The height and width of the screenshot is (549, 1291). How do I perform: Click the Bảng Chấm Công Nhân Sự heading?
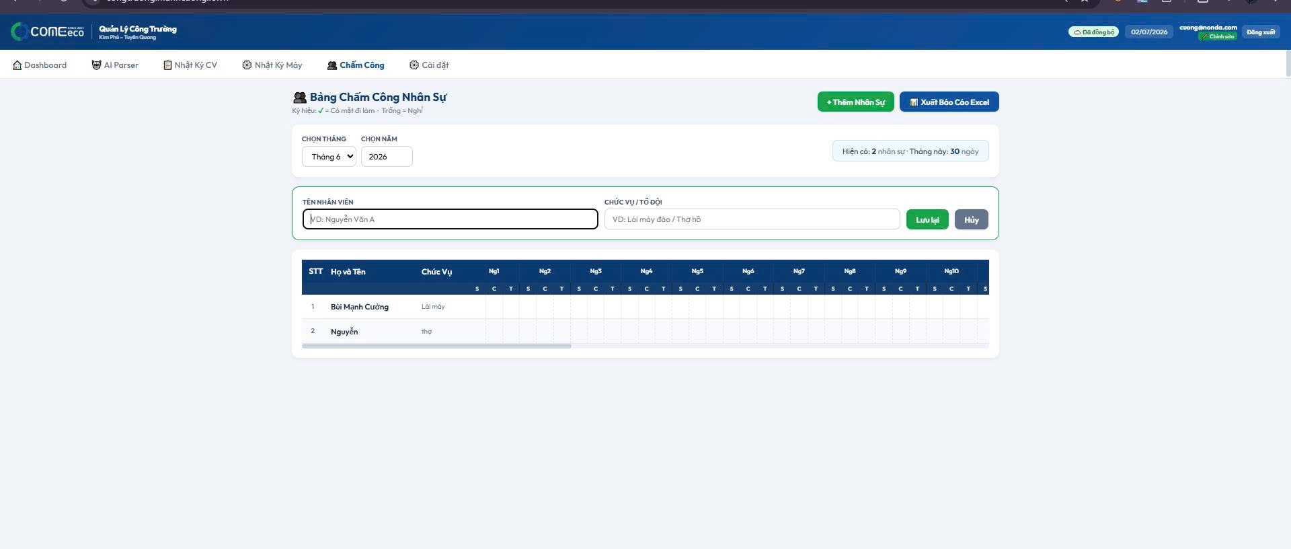378,98
